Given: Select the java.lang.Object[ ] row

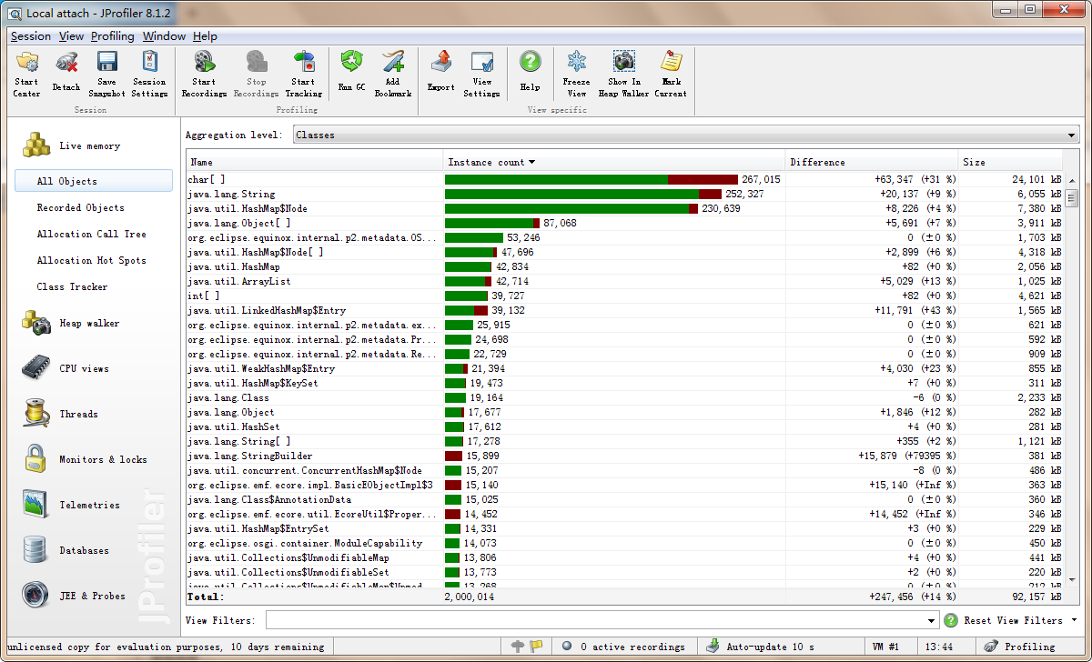Looking at the screenshot, I should coord(625,224).
